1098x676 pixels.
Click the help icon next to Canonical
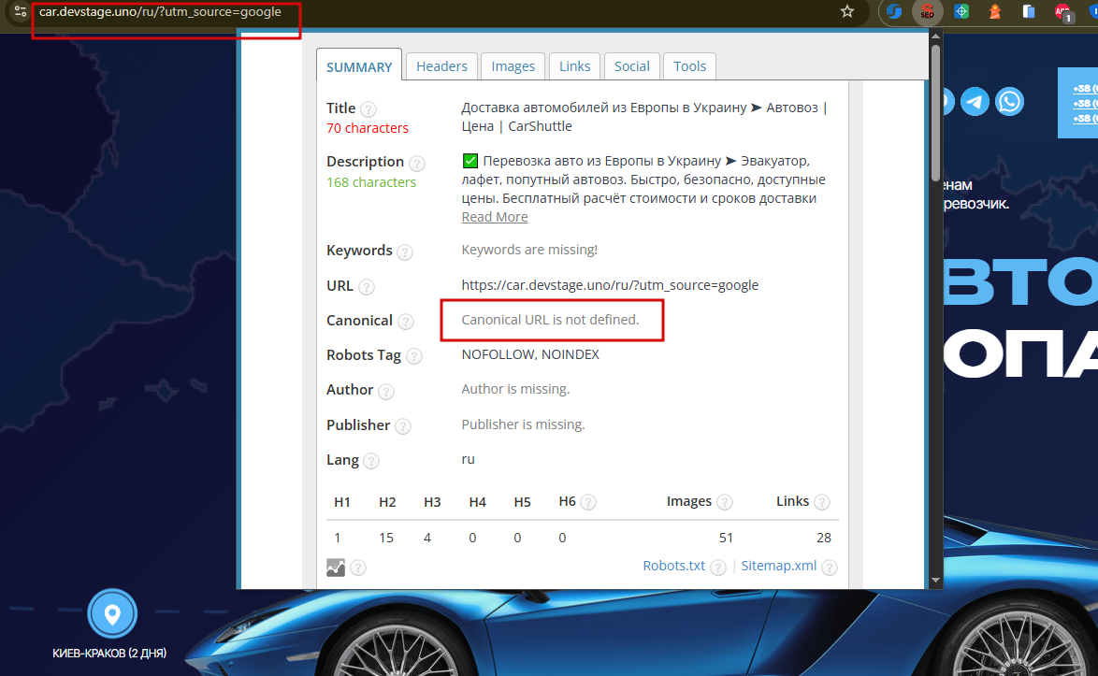(406, 322)
